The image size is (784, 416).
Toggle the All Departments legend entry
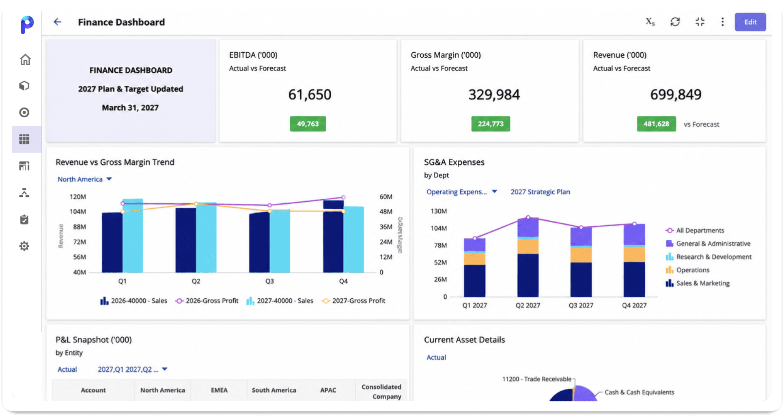tap(695, 231)
